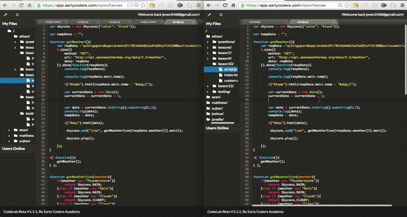Bookmark page with star in left browser
Image resolution: width=407 pixels, height=217 pixels.
point(143,5)
